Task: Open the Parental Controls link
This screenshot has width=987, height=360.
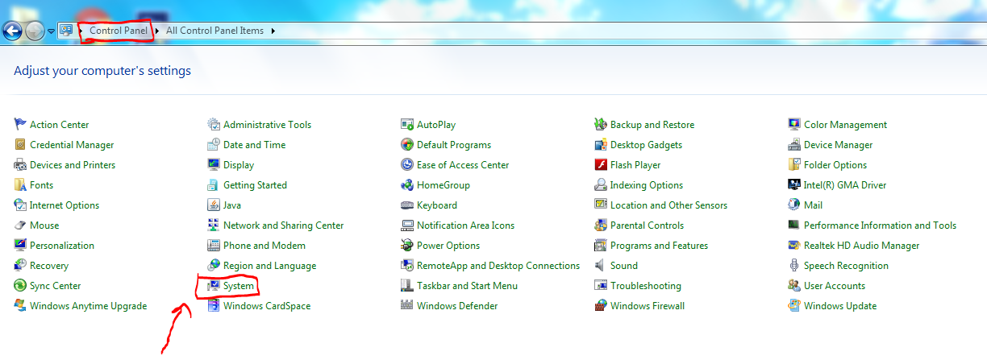Action: (x=647, y=226)
